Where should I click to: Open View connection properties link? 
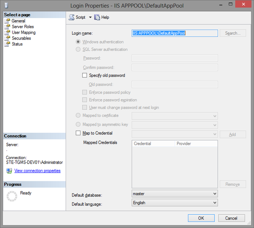(38, 171)
